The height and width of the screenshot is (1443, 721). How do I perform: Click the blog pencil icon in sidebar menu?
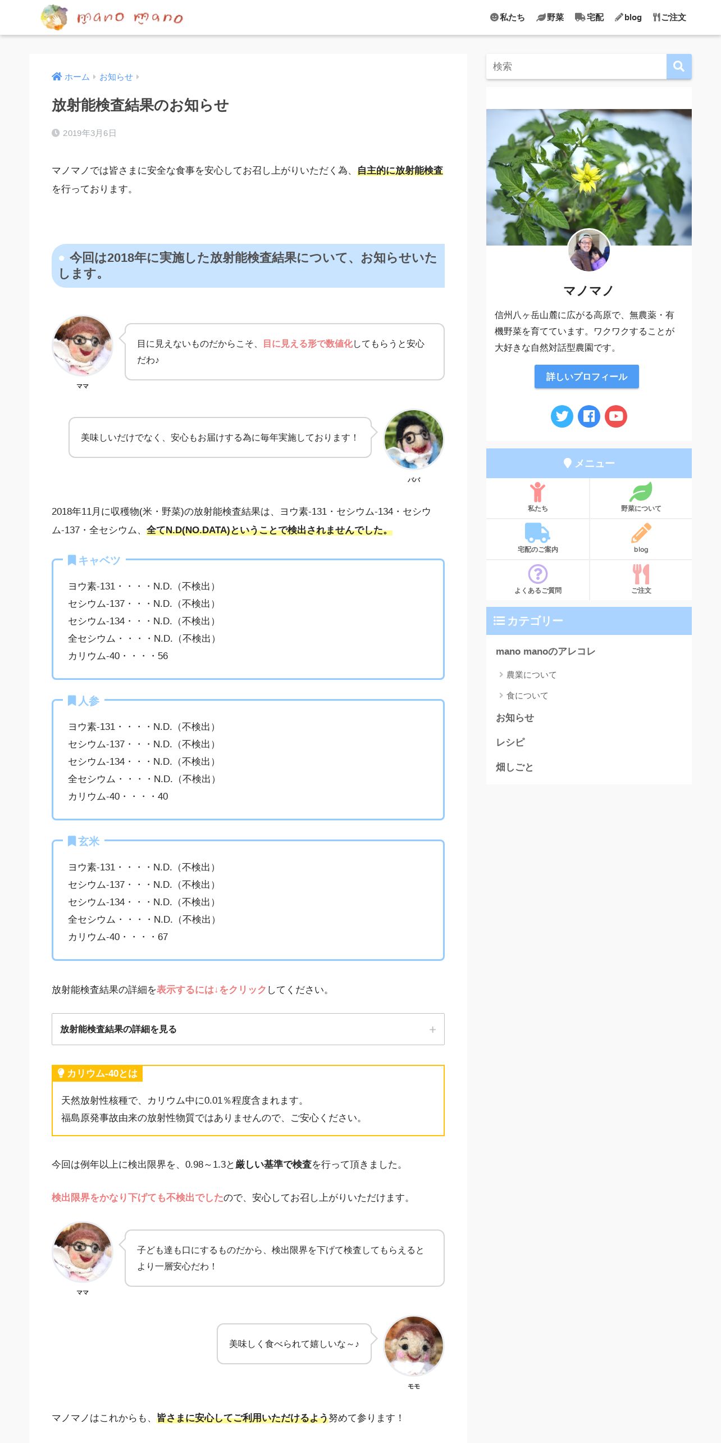point(641,533)
